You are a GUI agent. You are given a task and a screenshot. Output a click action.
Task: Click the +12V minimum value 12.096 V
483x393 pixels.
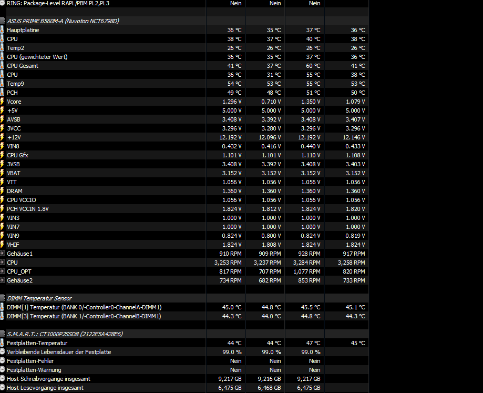(x=270, y=137)
